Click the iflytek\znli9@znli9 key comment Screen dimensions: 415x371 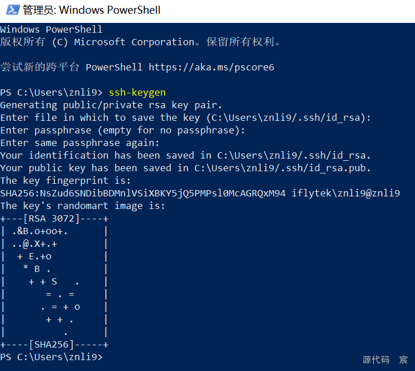coord(346,193)
